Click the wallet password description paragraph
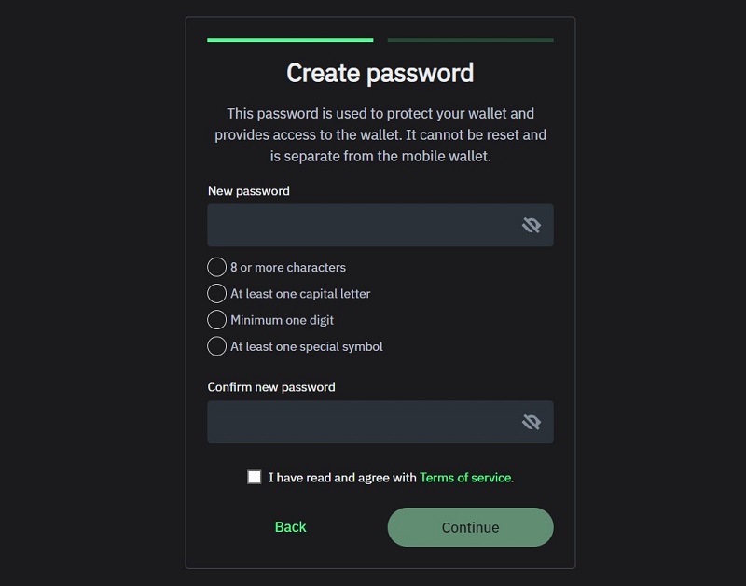Image resolution: width=746 pixels, height=586 pixels. pos(380,134)
